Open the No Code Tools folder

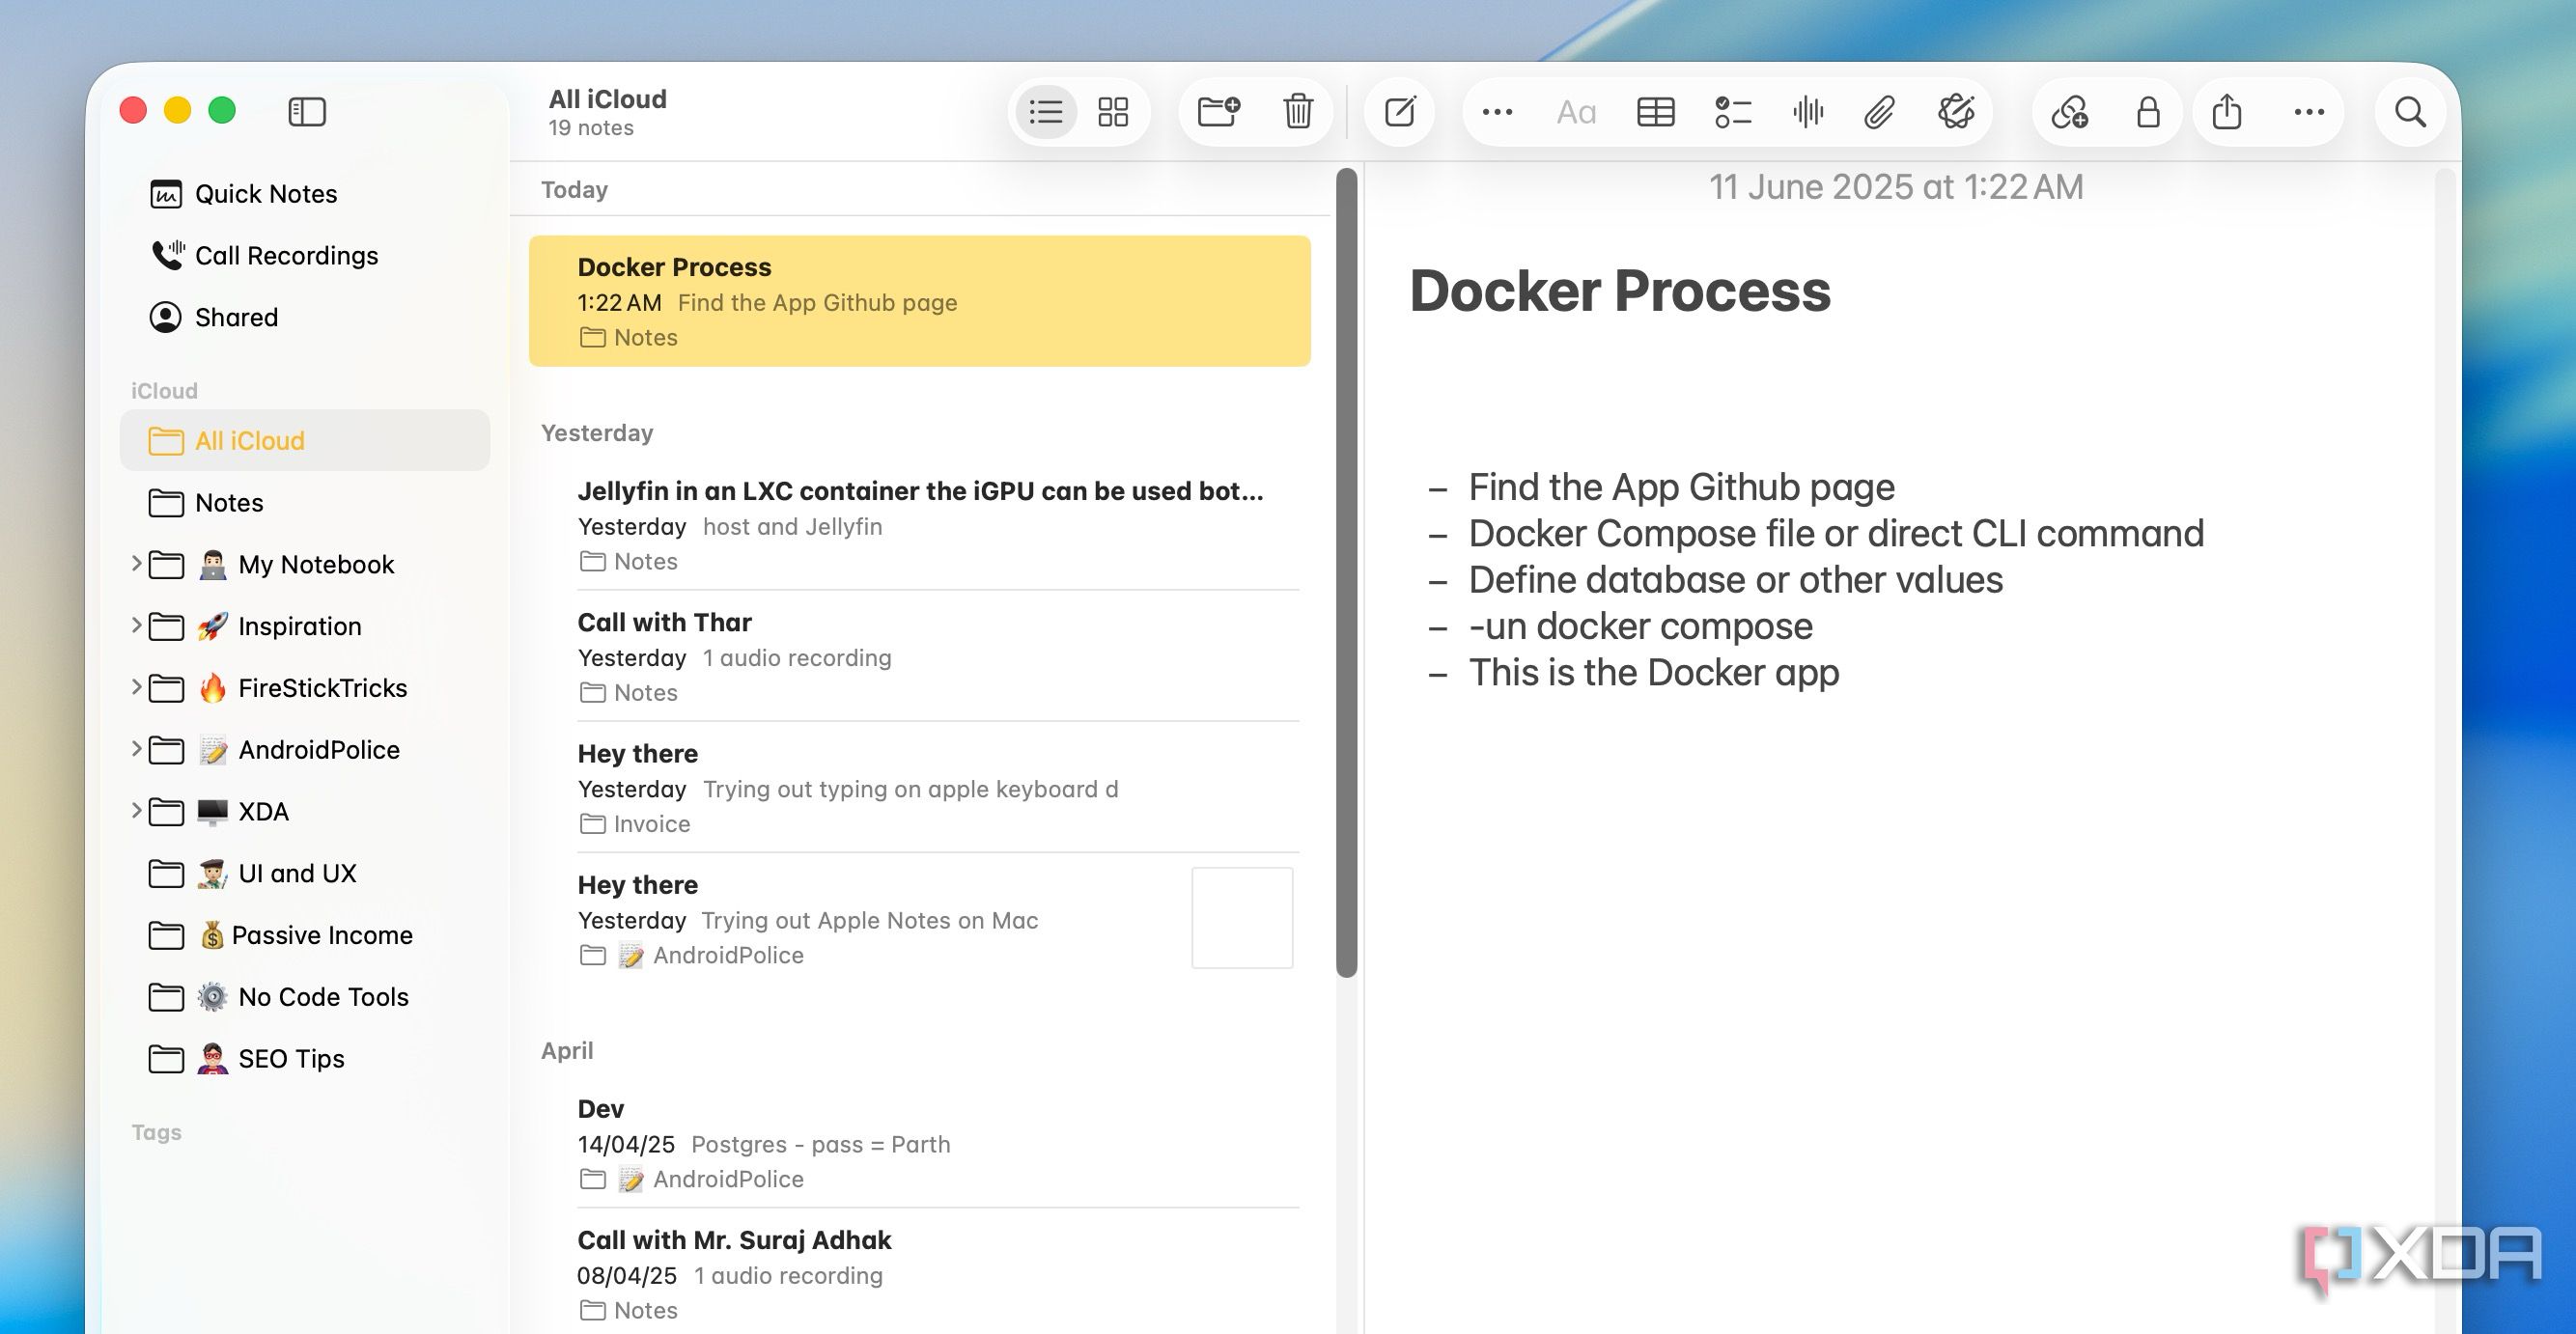[x=305, y=997]
